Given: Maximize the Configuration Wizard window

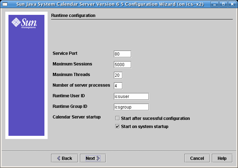Looking at the screenshot, I should pyautogui.click(x=223, y=4).
